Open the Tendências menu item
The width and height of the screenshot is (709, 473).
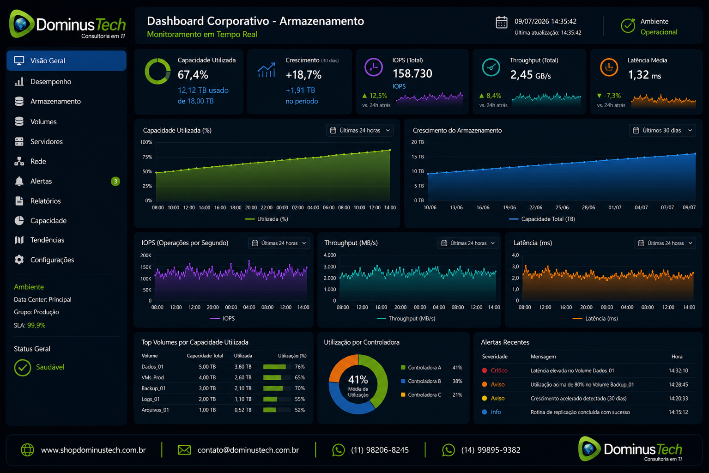coord(67,240)
